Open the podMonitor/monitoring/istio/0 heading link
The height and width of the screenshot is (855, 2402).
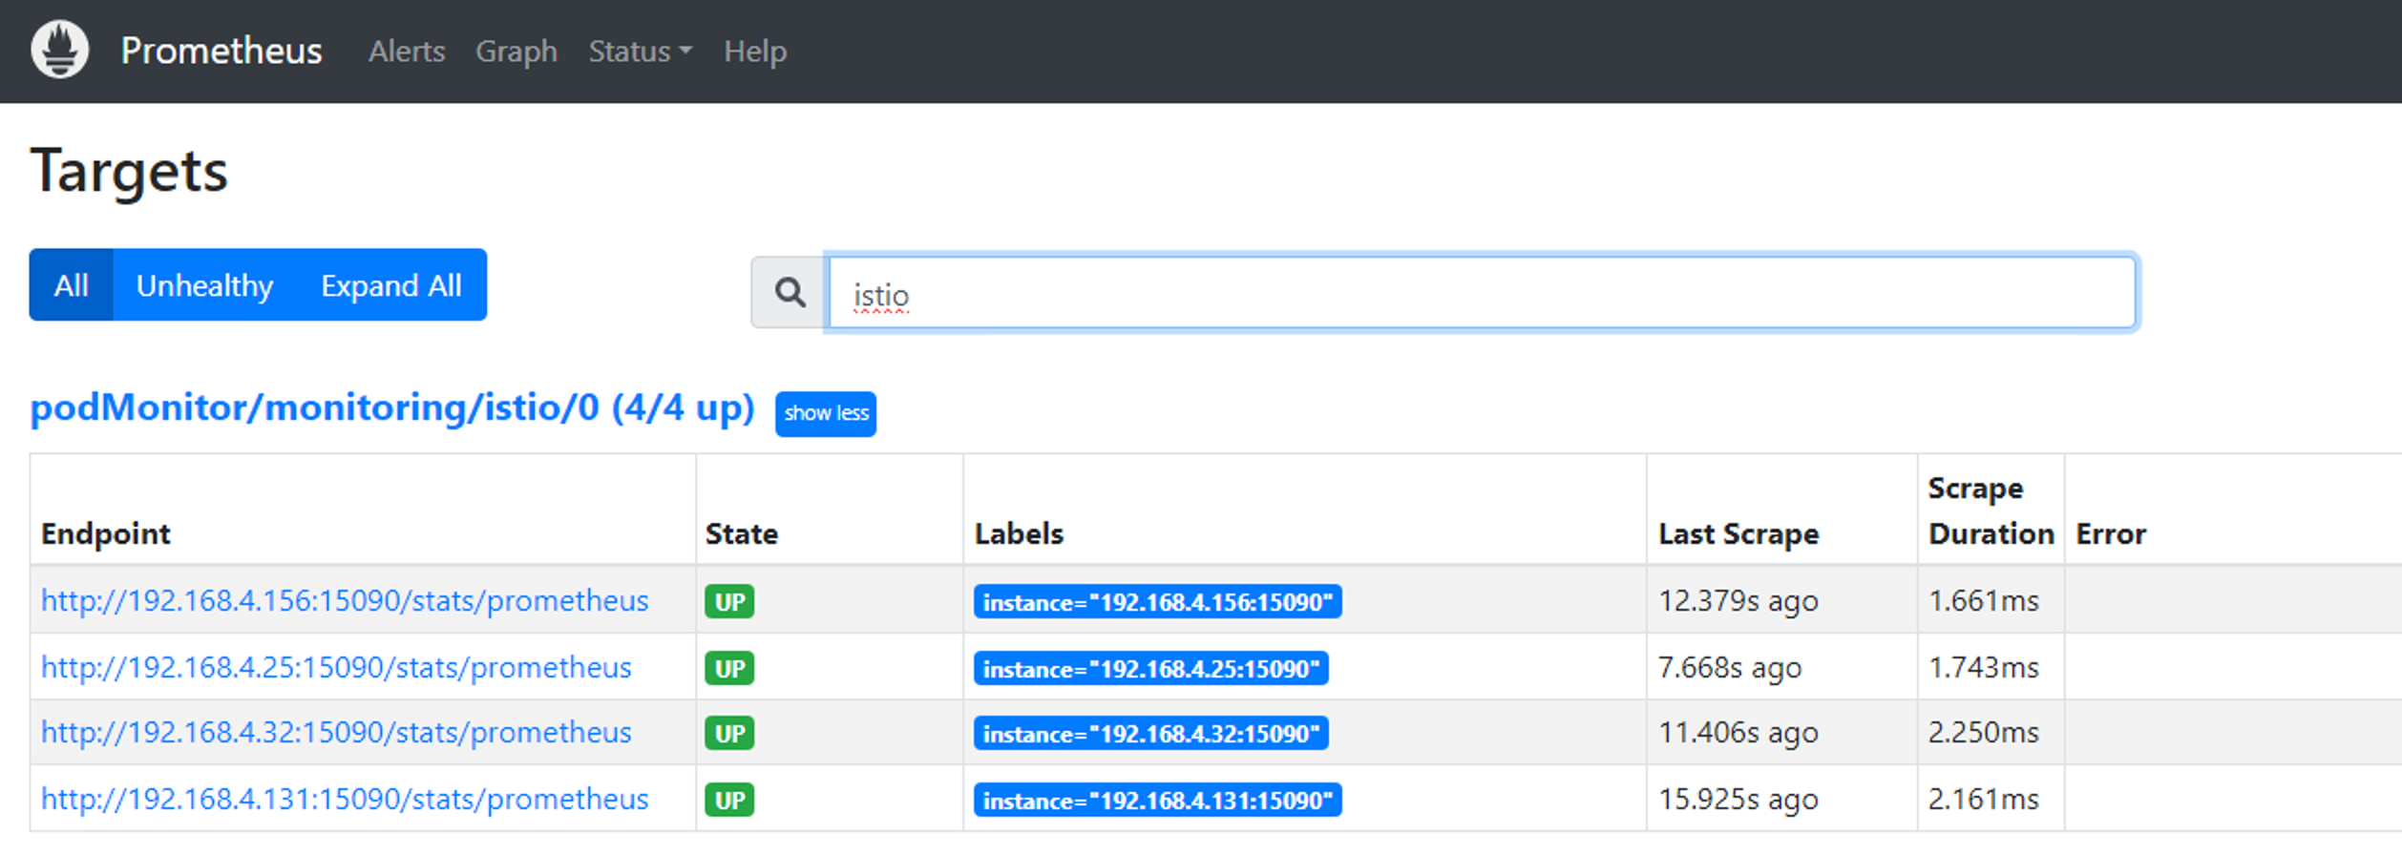coord(392,408)
